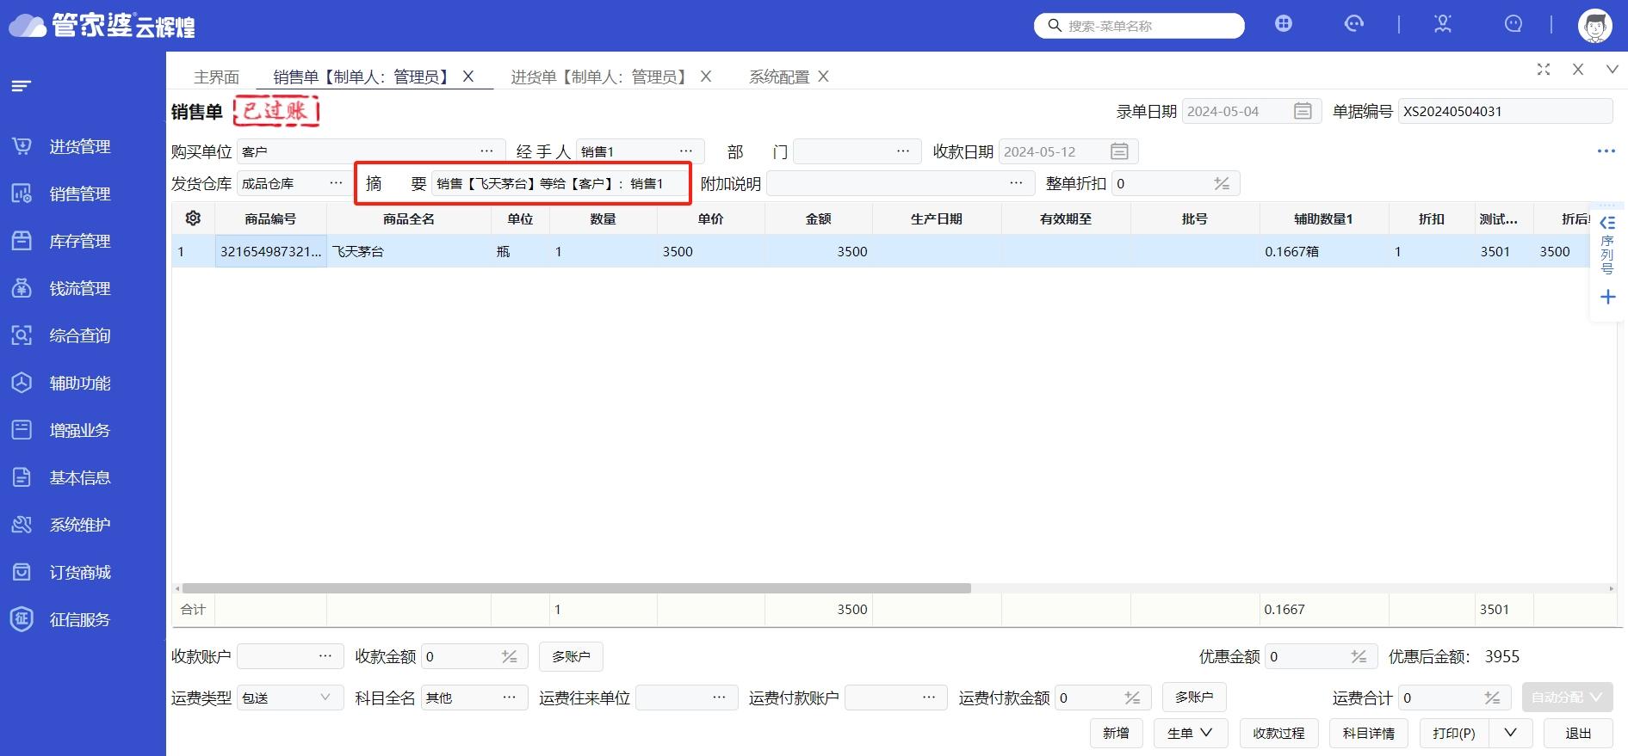Focus the menu name search box
The image size is (1628, 756).
1139,26
